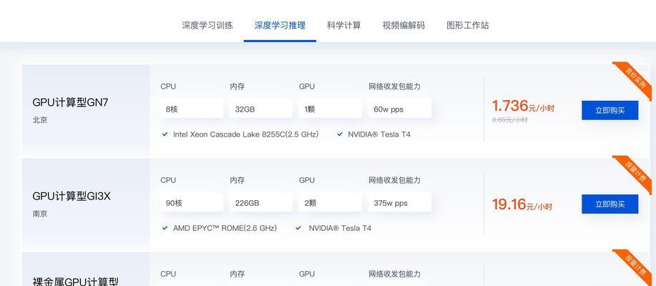656x286 pixels.
Task: Switch to the 深度学习训练 tab
Action: click(x=207, y=25)
